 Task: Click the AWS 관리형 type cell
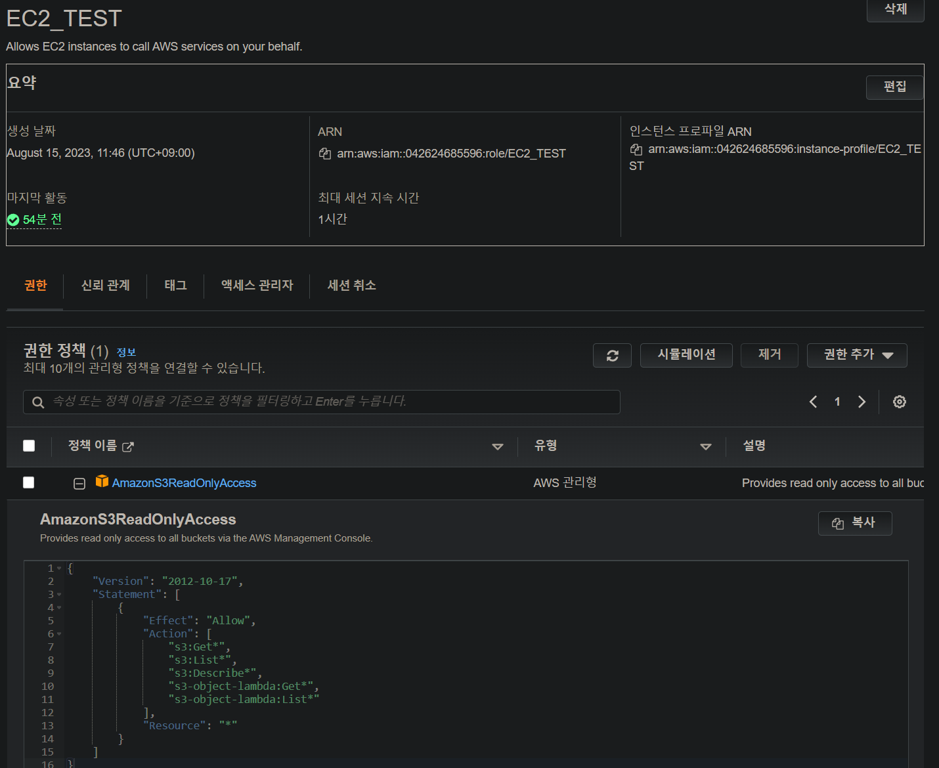(565, 482)
